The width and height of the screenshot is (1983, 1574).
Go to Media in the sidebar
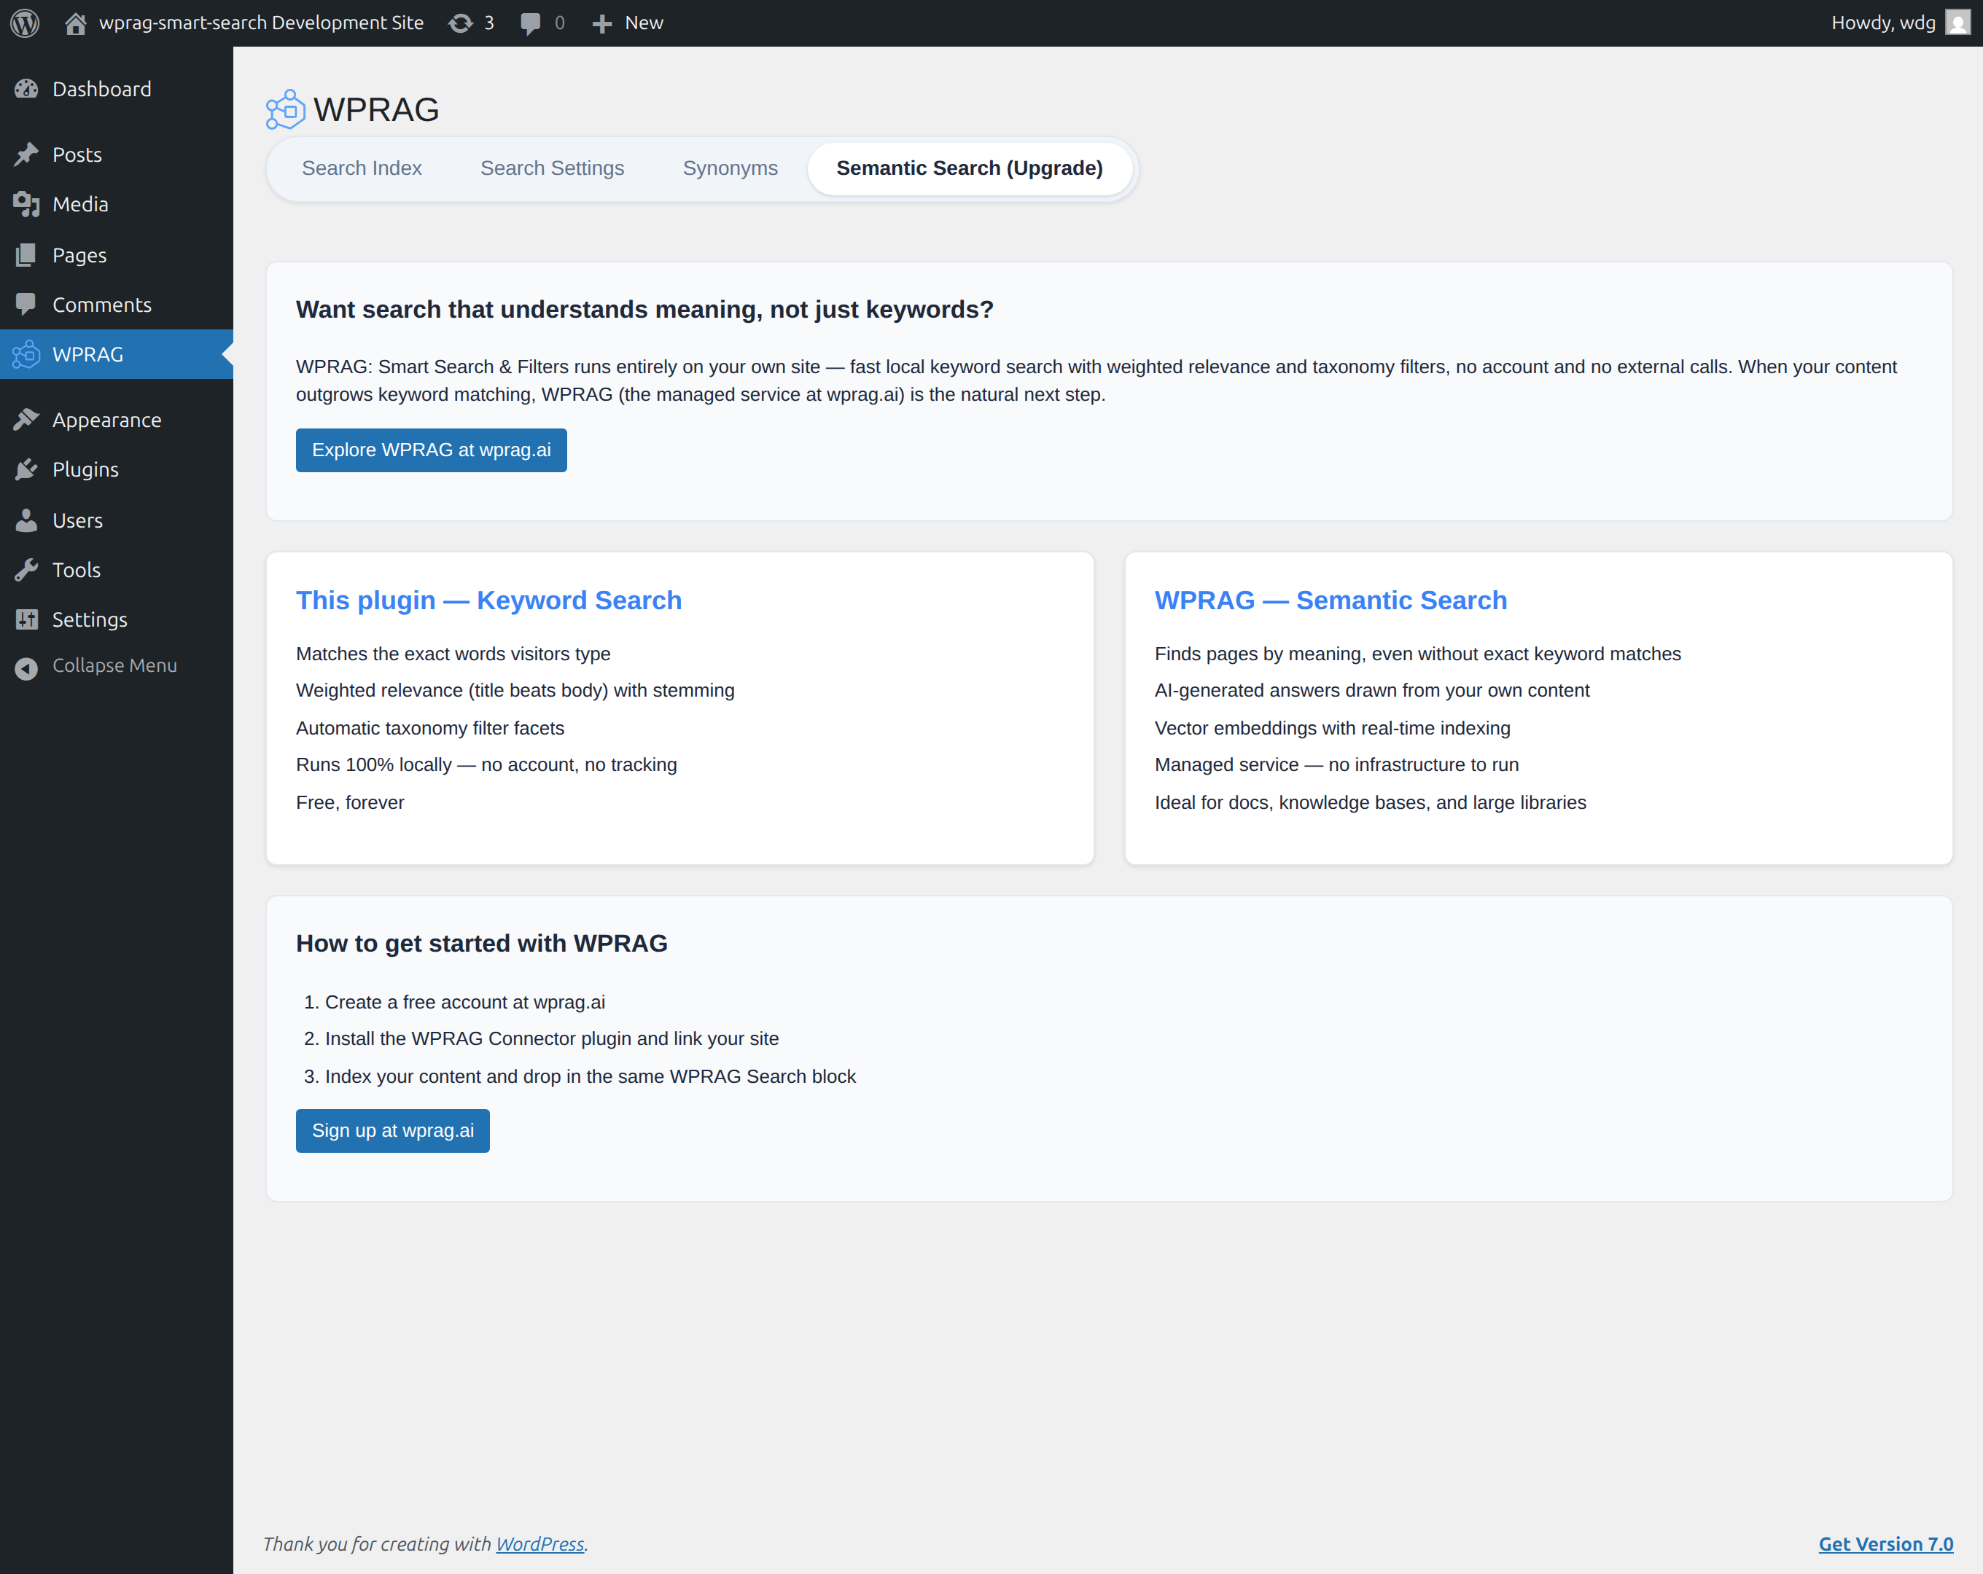click(x=117, y=204)
